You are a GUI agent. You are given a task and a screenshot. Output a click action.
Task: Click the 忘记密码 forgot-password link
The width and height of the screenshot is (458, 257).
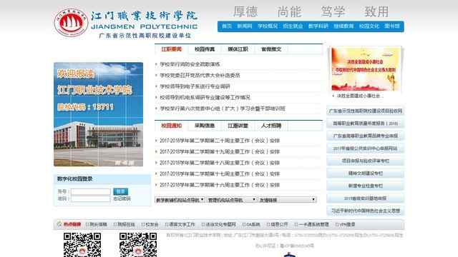pyautogui.click(x=122, y=198)
